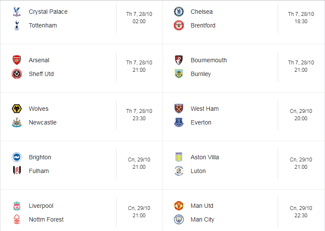Click the Tottenham club crest
Viewport: 325px width, 231px height.
tap(17, 25)
